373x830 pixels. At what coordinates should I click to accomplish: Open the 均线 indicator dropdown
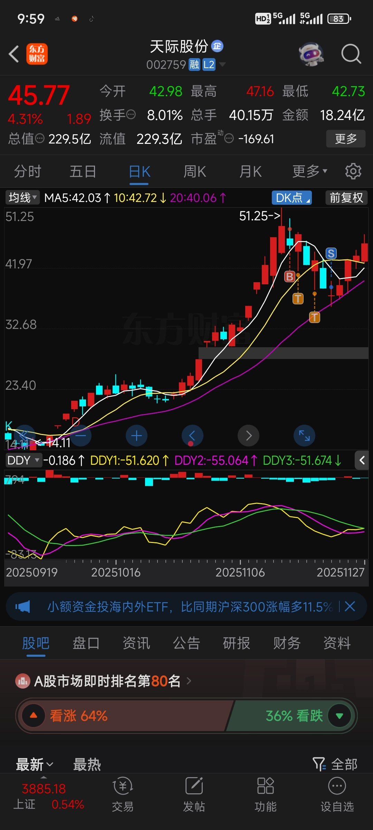click(x=22, y=198)
